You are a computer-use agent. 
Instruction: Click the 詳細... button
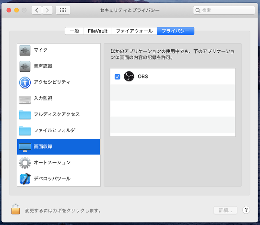coord(225,210)
